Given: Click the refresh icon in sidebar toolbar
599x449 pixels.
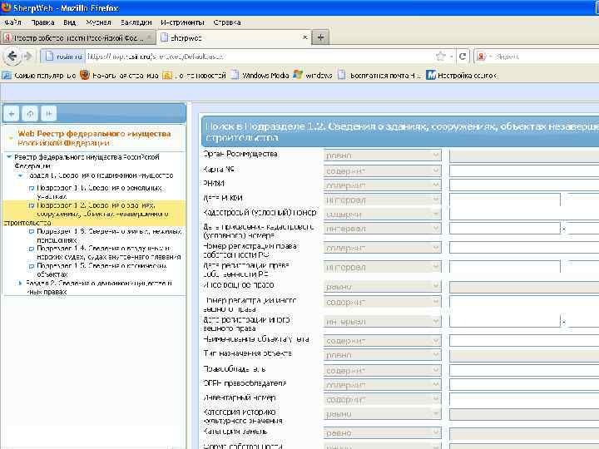Looking at the screenshot, I should tap(30, 113).
